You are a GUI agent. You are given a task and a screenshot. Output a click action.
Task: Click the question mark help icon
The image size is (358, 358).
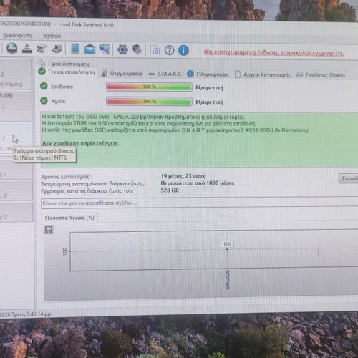[169, 51]
